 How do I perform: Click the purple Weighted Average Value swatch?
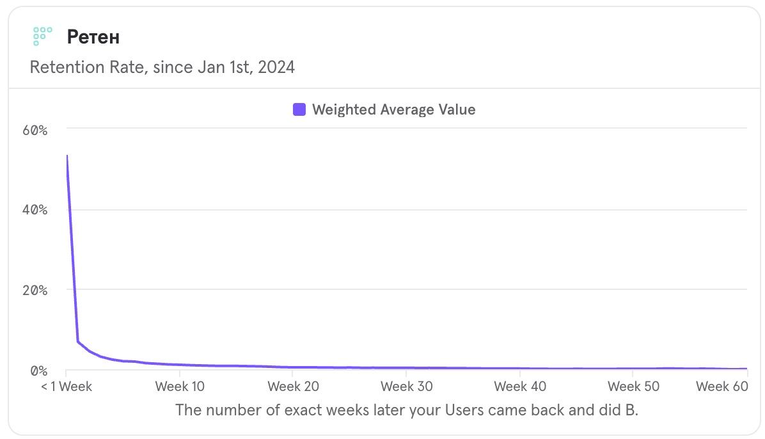click(299, 109)
